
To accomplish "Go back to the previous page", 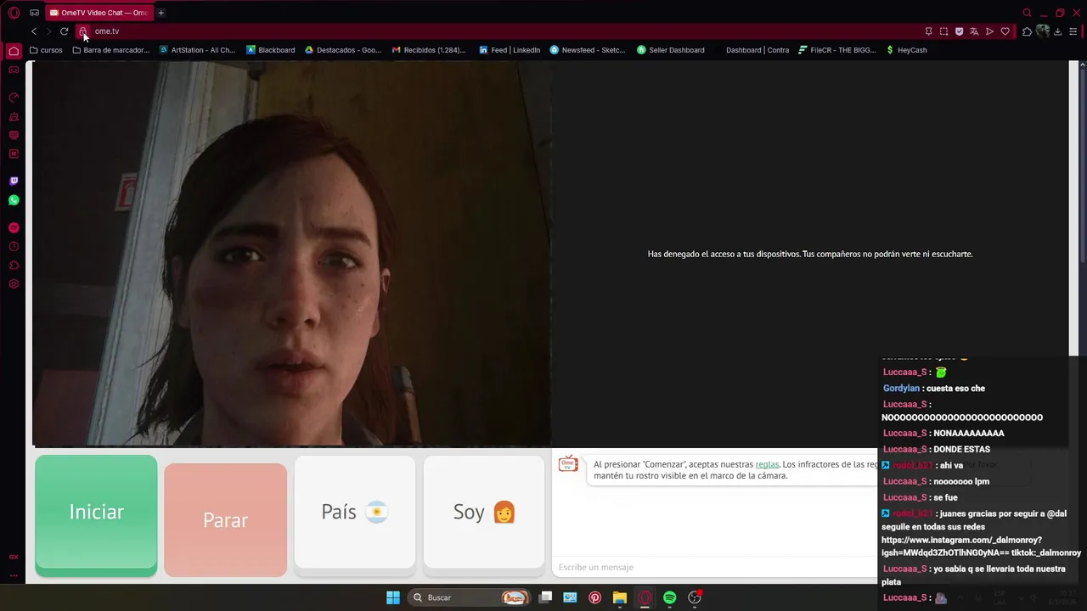I will point(34,31).
